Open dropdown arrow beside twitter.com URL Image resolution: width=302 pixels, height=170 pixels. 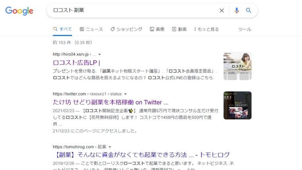coord(126,94)
